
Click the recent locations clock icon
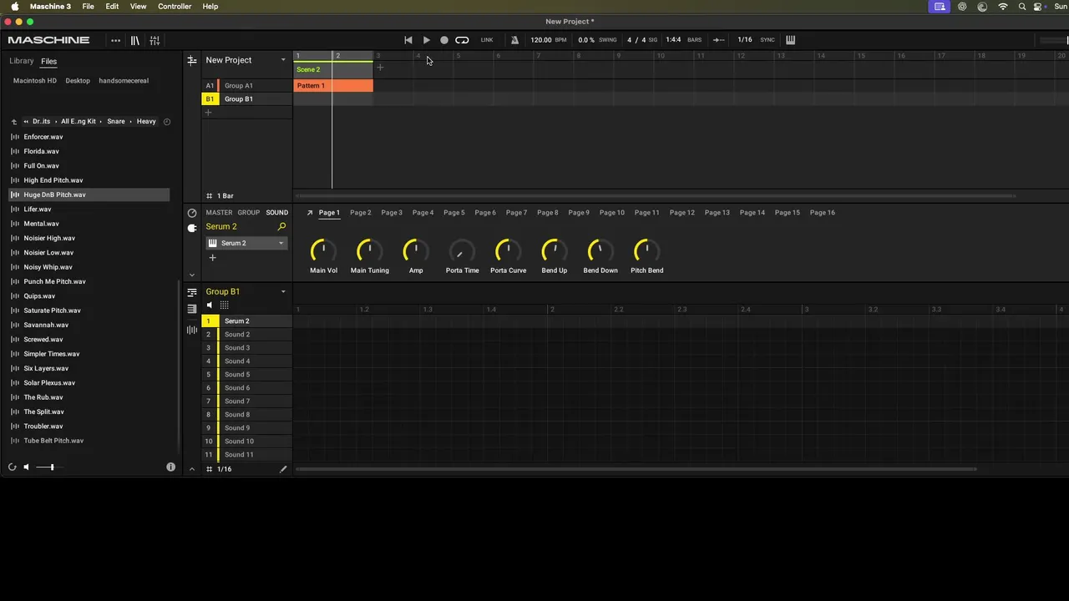tap(167, 122)
